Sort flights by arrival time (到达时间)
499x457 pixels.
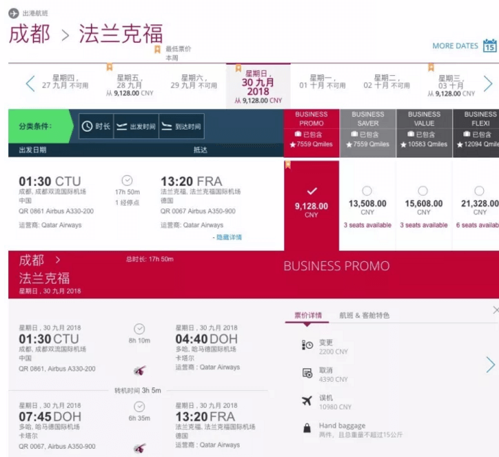pyautogui.click(x=181, y=126)
